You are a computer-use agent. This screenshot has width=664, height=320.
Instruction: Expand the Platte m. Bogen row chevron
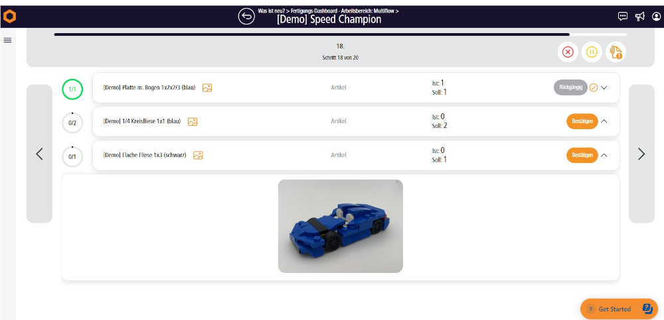tap(604, 87)
